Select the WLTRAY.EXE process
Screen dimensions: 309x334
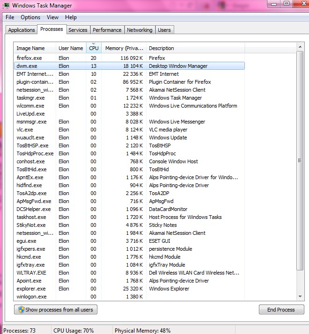point(129,273)
